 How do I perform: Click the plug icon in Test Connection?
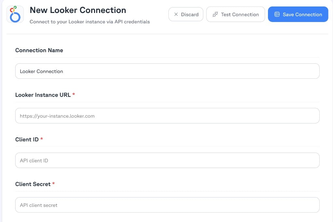click(215, 14)
